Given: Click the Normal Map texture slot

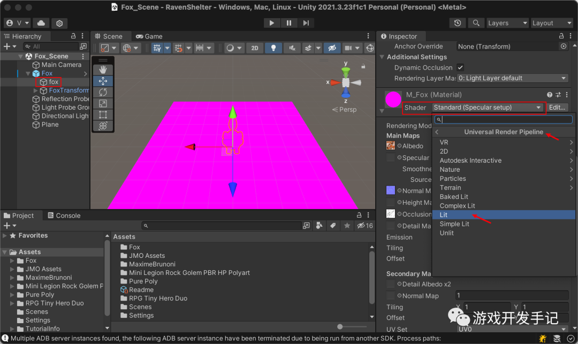Looking at the screenshot, I should coord(390,190).
